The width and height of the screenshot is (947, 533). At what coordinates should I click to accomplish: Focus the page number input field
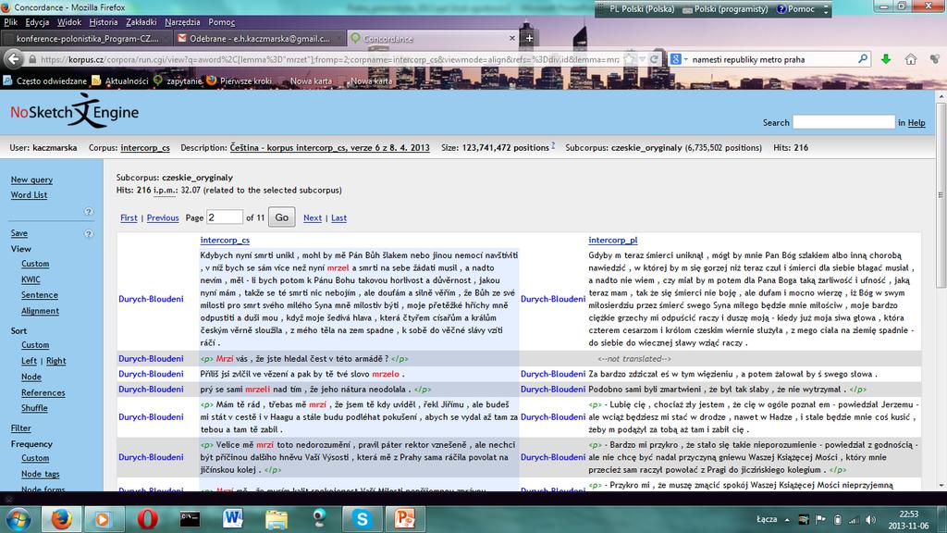pos(225,217)
